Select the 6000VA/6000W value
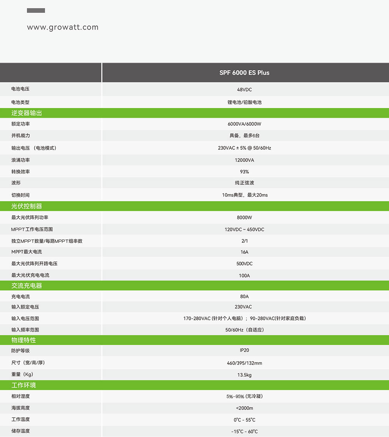Screen dimensions: 389x437 (x=244, y=124)
